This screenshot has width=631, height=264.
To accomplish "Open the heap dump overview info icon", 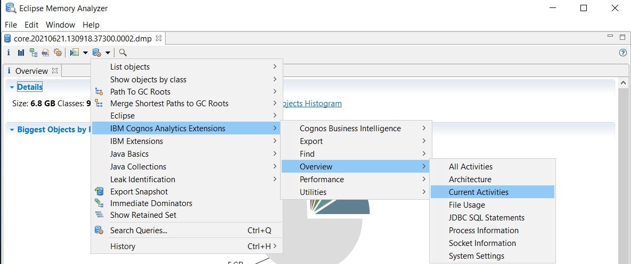I will tap(9, 53).
